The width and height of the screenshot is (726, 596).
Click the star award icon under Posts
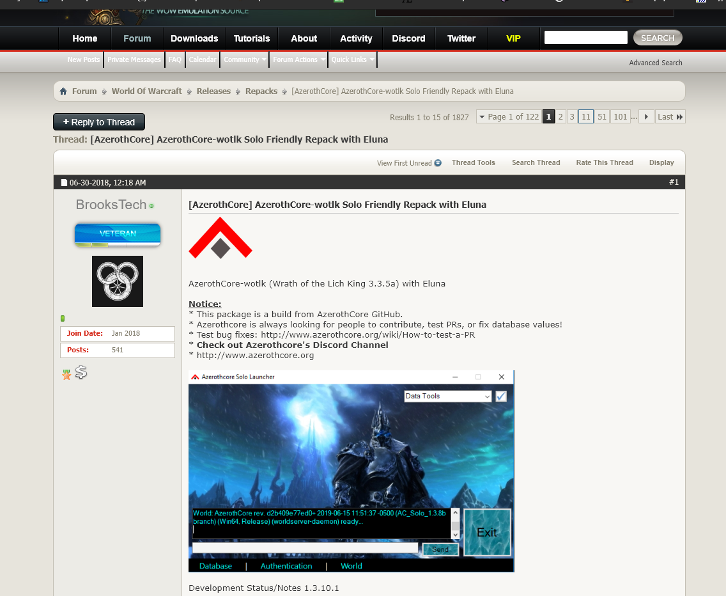point(66,375)
